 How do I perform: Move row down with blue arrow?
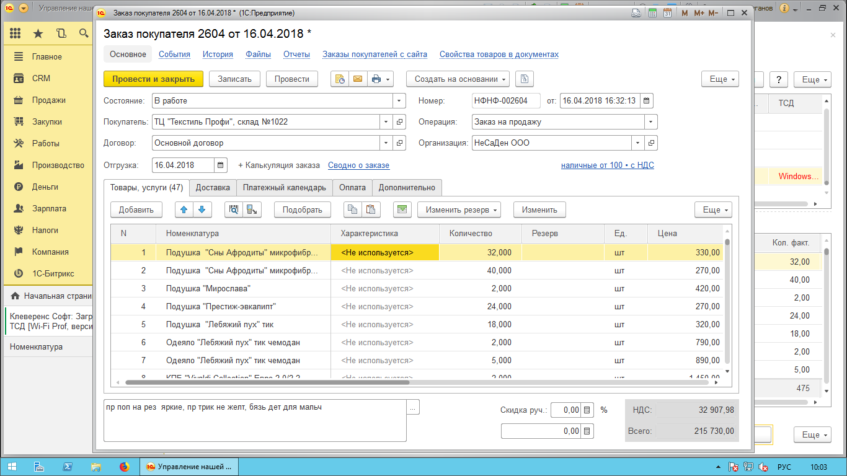pos(202,209)
